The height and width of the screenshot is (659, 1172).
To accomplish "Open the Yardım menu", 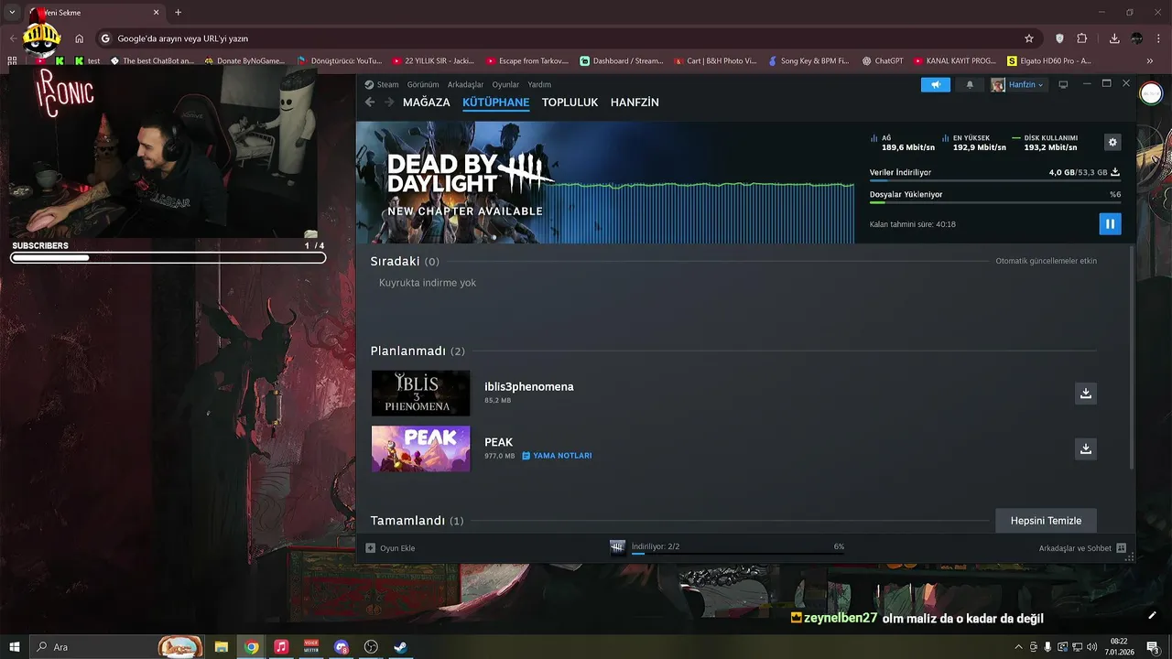I will 539,84.
